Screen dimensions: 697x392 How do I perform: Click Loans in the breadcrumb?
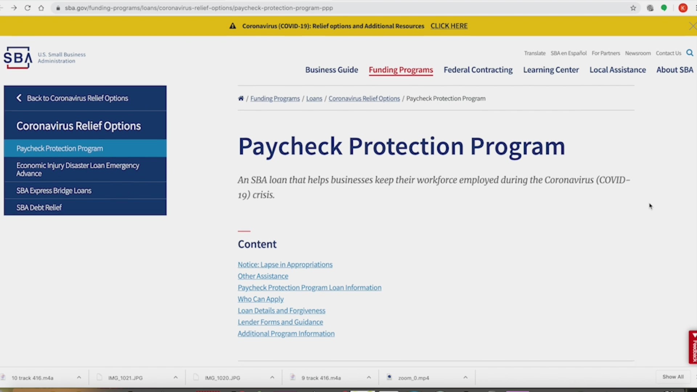coord(314,99)
